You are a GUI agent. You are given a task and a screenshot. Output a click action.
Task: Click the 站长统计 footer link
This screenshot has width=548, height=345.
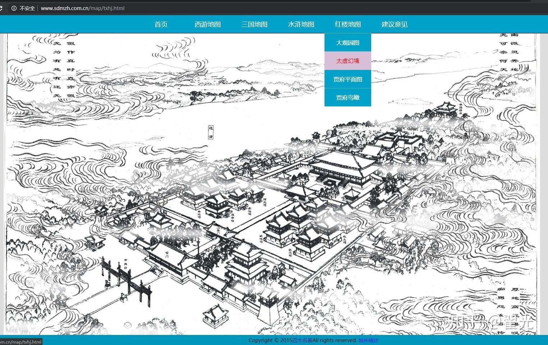[369, 340]
